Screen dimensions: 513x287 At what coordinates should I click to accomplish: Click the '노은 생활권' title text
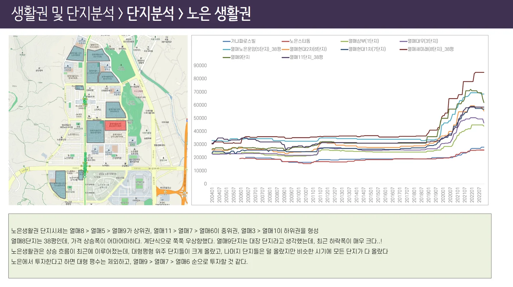tap(218, 14)
